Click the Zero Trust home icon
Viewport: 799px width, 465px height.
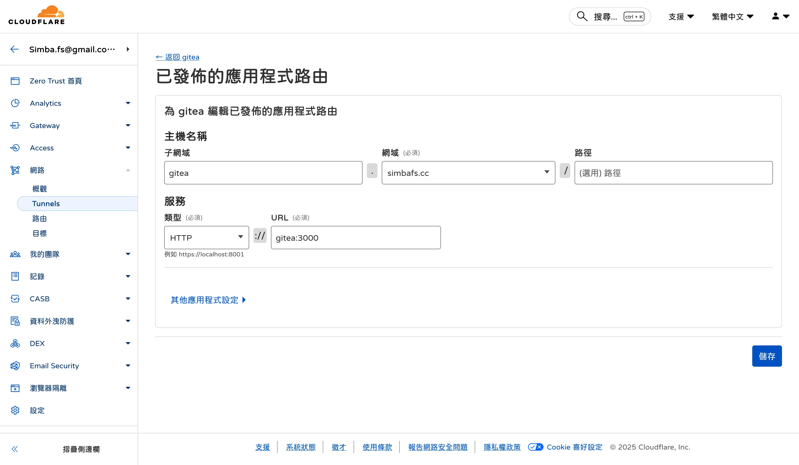click(x=15, y=81)
